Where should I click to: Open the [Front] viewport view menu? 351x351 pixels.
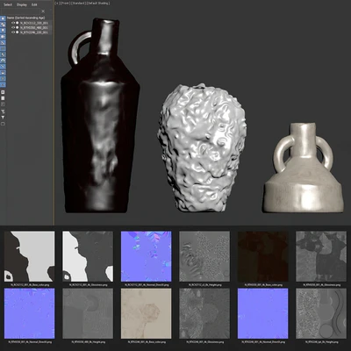64,4
